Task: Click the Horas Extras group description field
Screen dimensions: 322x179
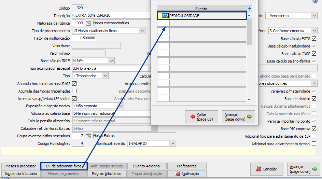Action: [135, 136]
